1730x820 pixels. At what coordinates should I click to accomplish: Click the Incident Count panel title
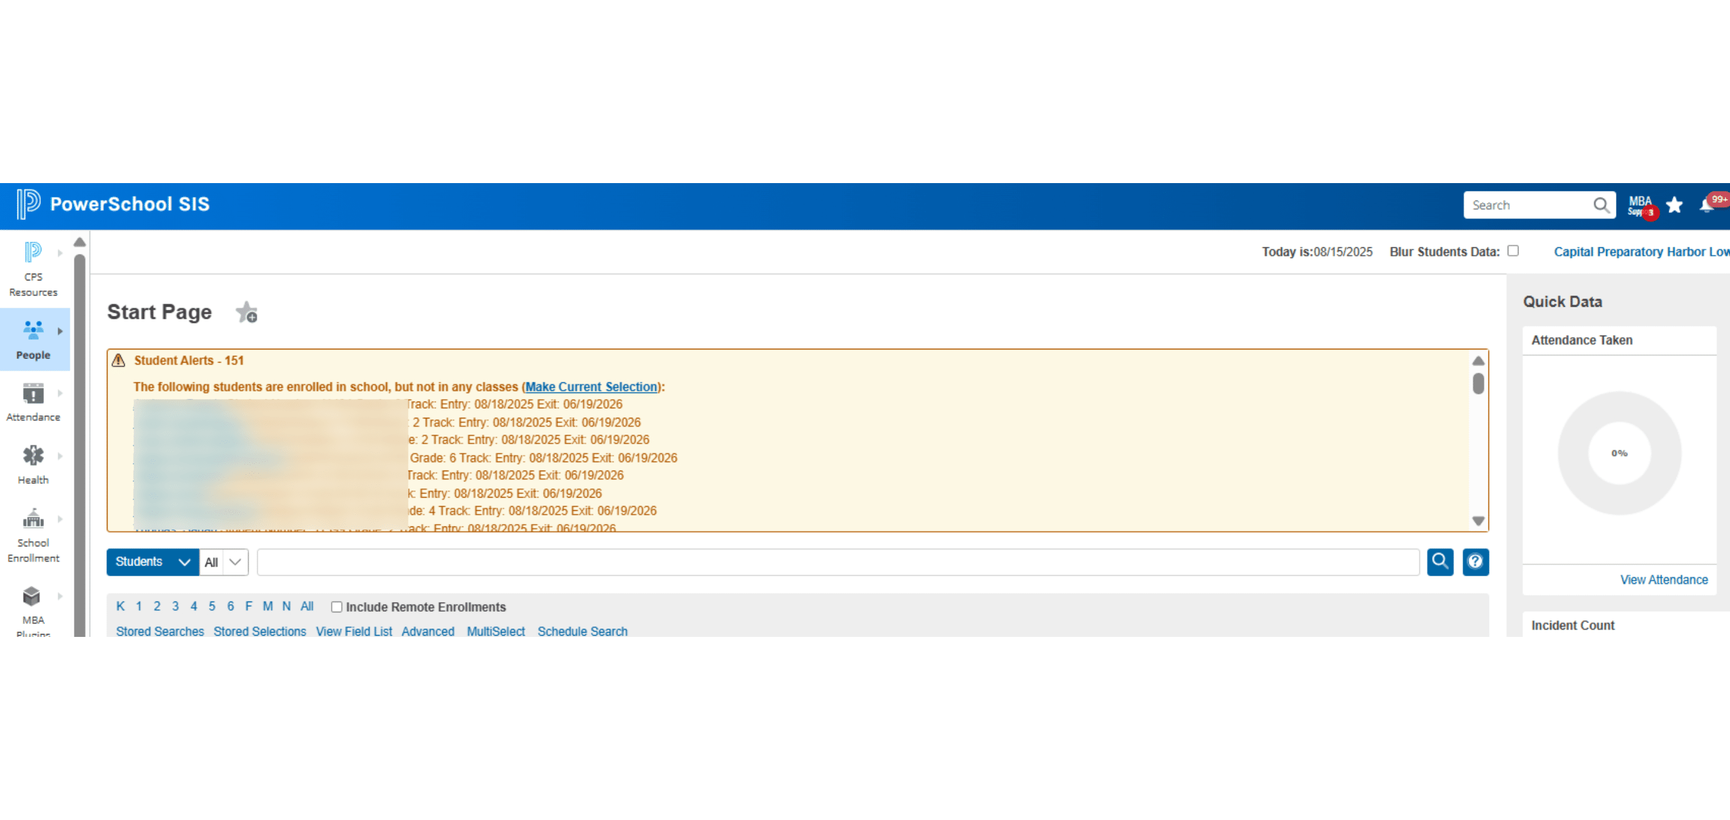click(1573, 626)
